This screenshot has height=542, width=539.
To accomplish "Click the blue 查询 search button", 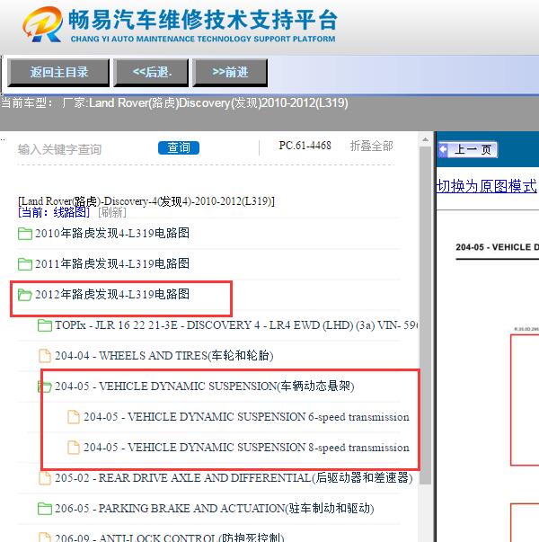I will (x=179, y=148).
